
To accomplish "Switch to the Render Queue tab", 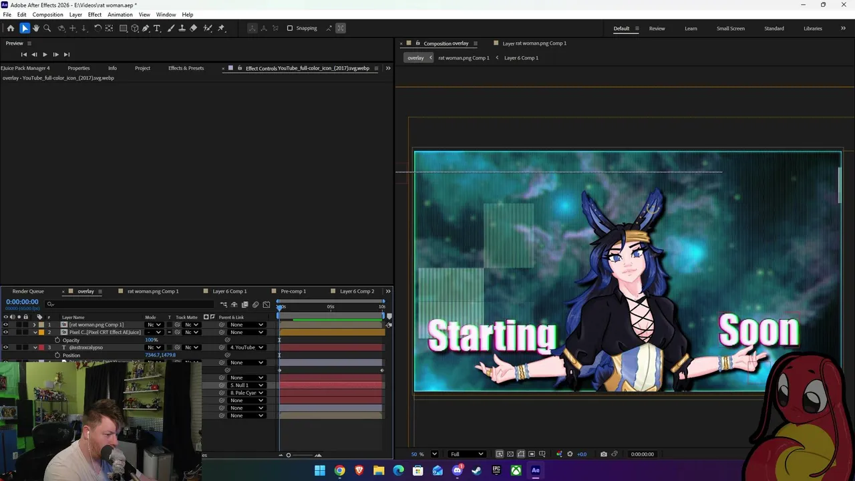I will click(x=28, y=291).
